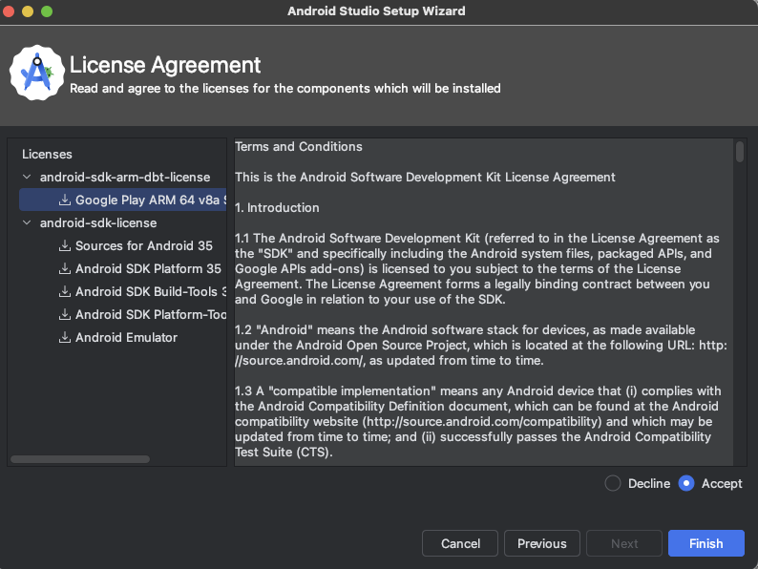Screen dimensions: 758x569
Task: Collapse the android-sdk-license chevron
Action: pos(27,222)
